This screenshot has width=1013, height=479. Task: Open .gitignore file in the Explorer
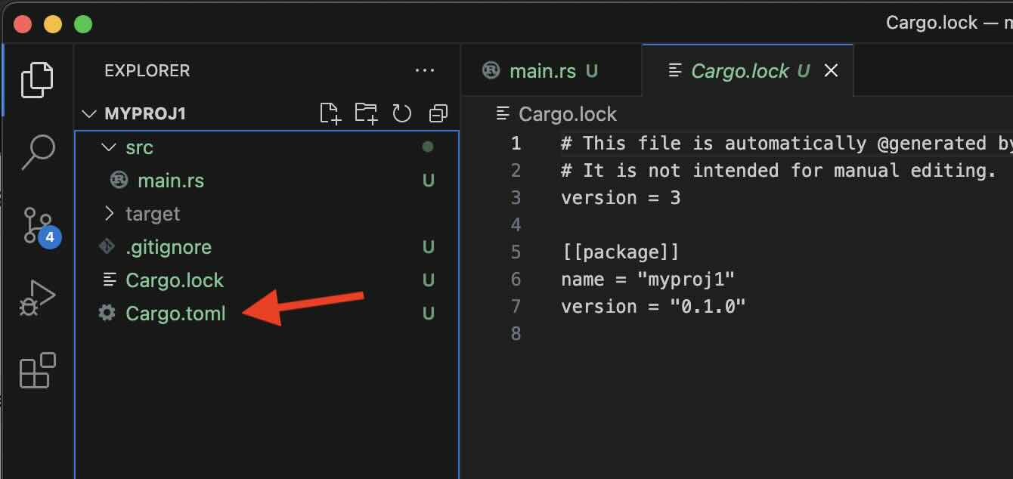click(169, 247)
